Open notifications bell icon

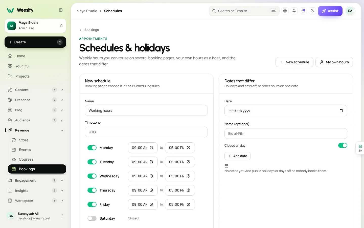click(x=294, y=11)
